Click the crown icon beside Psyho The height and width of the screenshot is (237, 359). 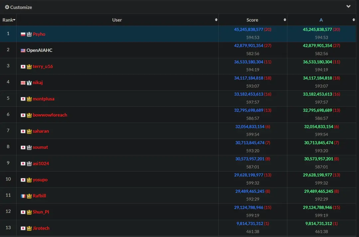click(29, 34)
